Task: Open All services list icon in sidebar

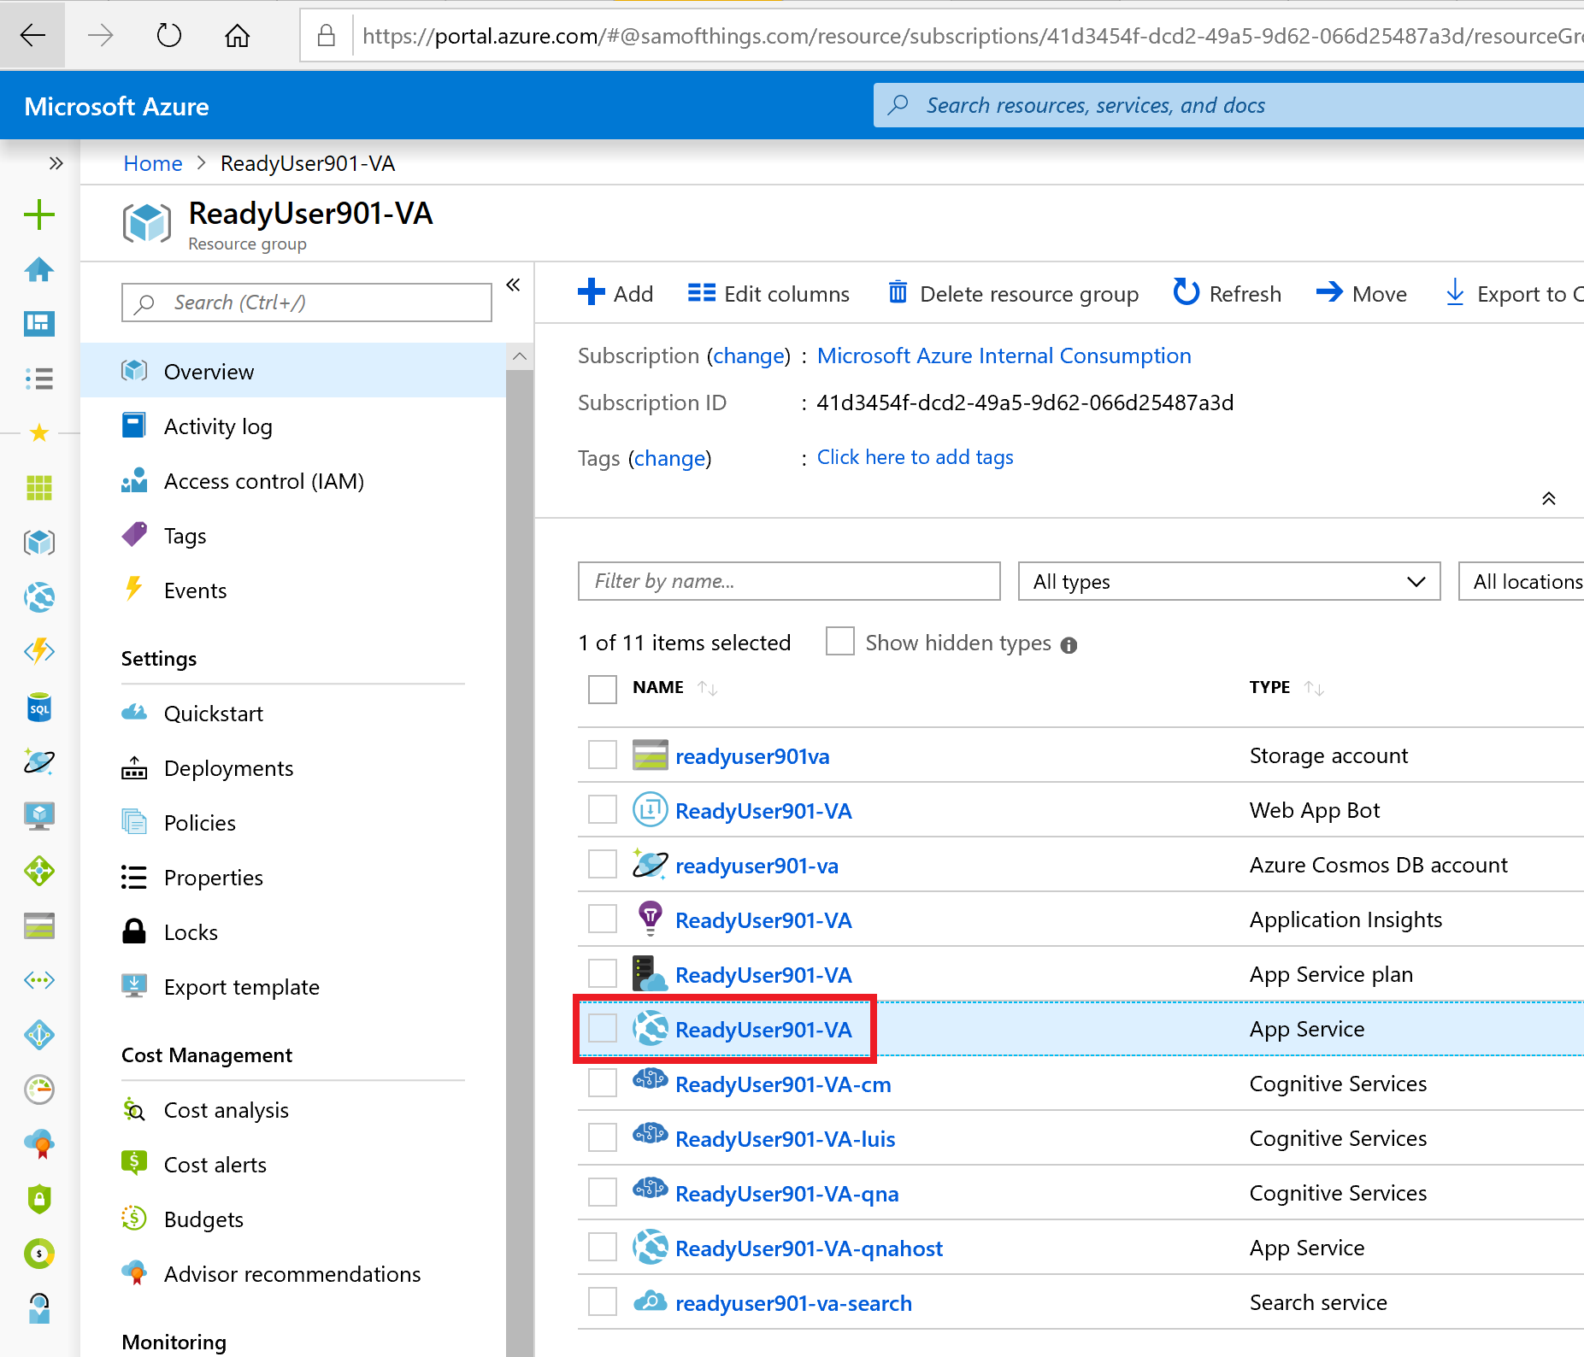Action: click(x=39, y=378)
